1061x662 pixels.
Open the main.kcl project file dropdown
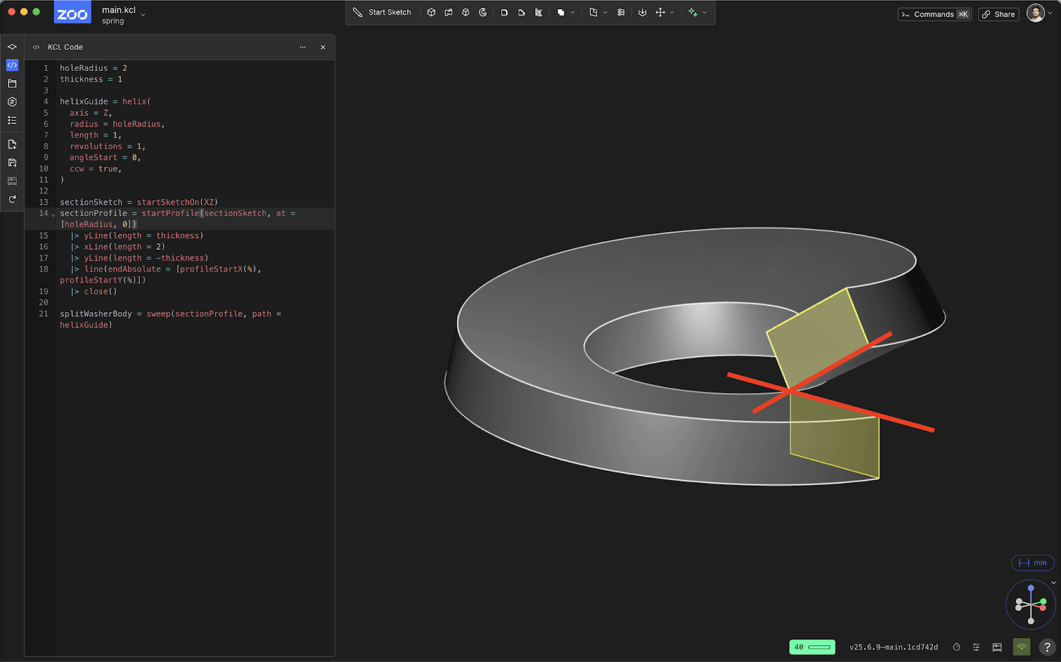pyautogui.click(x=123, y=15)
